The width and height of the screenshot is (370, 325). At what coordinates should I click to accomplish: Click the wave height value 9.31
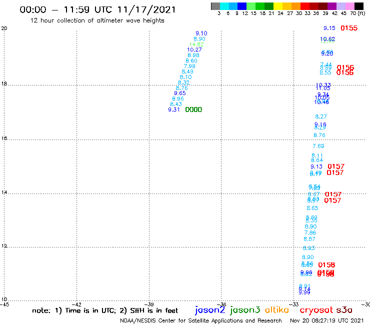tap(174, 109)
